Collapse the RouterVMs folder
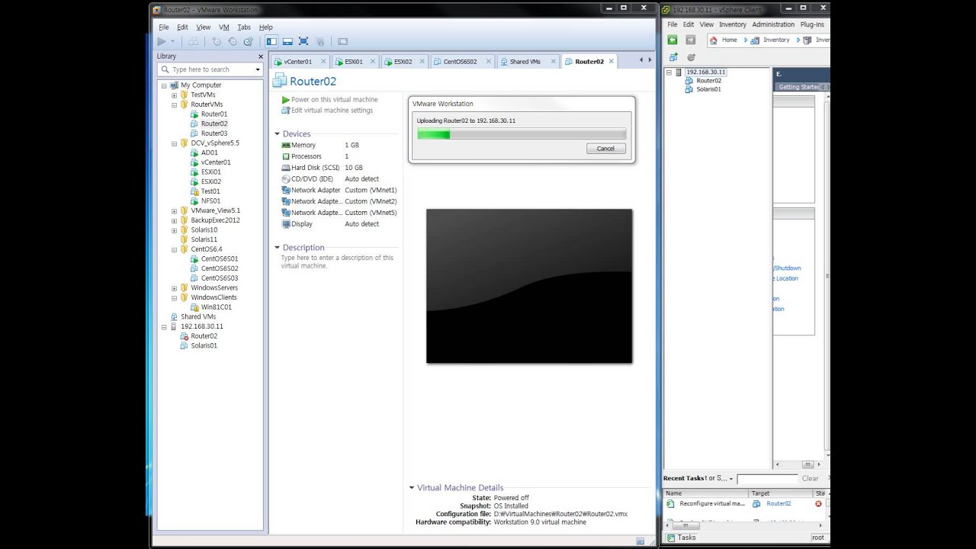The image size is (976, 549). (x=174, y=104)
